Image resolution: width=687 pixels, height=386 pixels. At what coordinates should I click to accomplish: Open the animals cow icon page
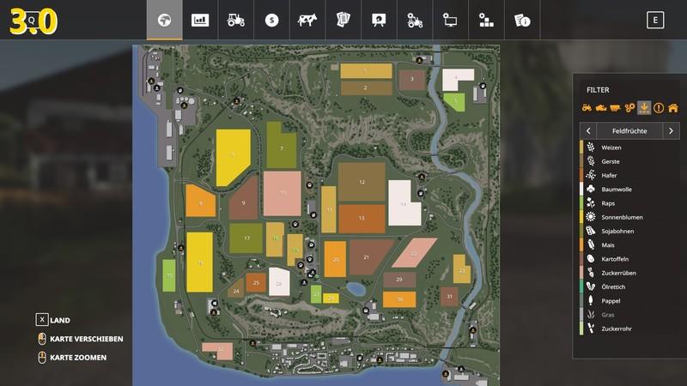[307, 20]
